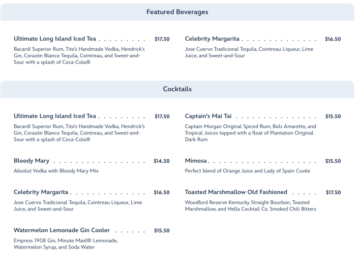
Task: Pick the Toasted Marshmallow Old Fashioned title
Action: (236, 192)
